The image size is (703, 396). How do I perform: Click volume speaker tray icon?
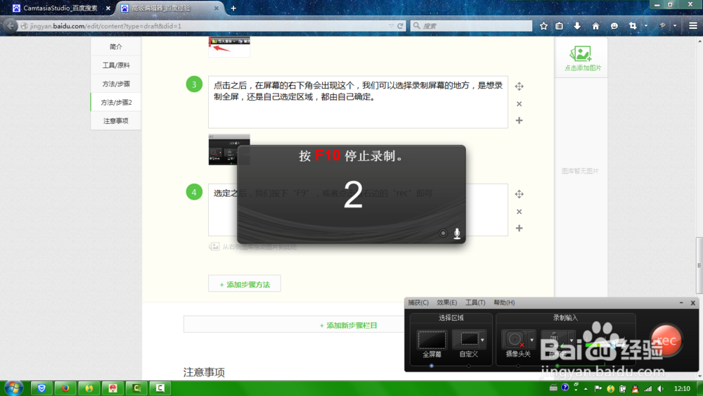tap(660, 388)
